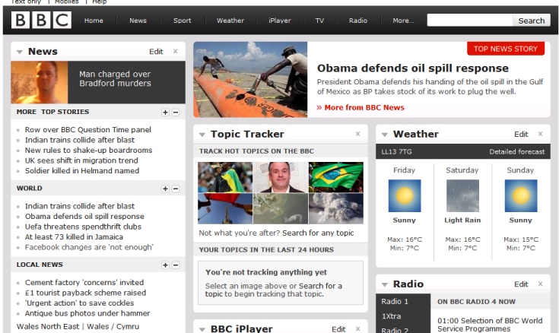Select the oil slick aerial topic image
Screen dimensions: 559x333
point(281,208)
